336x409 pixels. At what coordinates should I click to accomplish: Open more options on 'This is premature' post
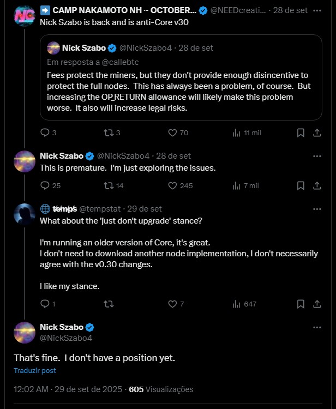click(x=317, y=156)
